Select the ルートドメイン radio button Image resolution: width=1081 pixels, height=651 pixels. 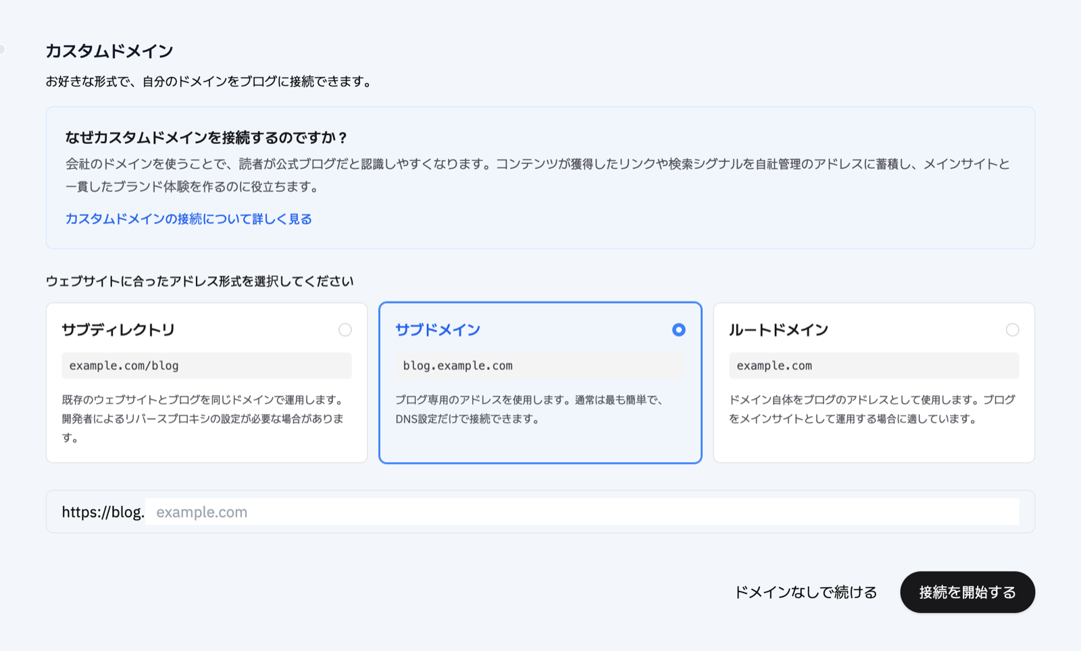point(1012,330)
